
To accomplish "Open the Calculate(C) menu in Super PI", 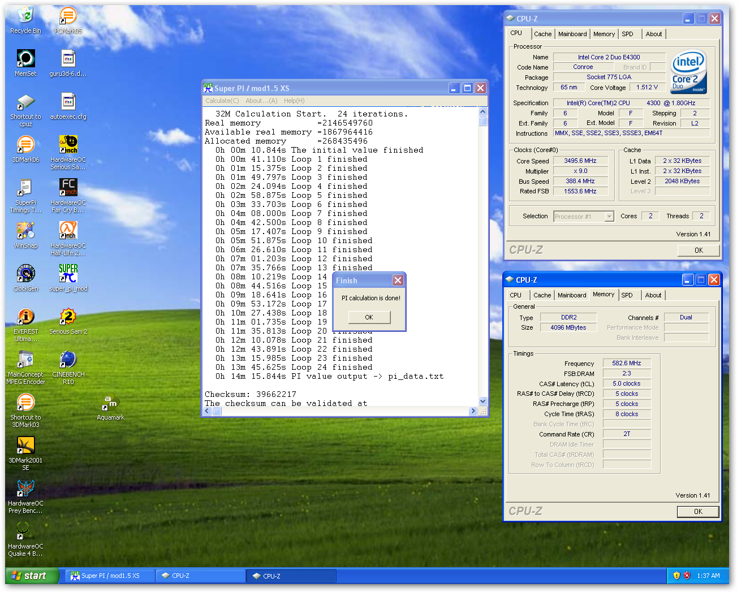I will pyautogui.click(x=222, y=101).
